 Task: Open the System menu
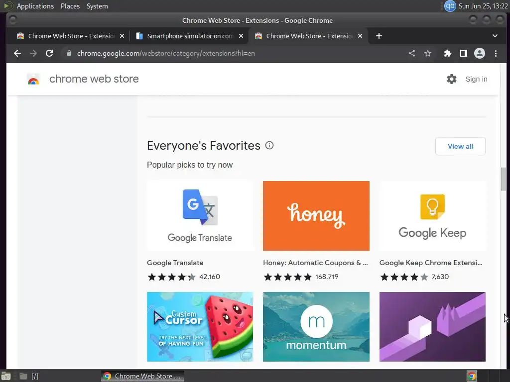click(x=97, y=6)
